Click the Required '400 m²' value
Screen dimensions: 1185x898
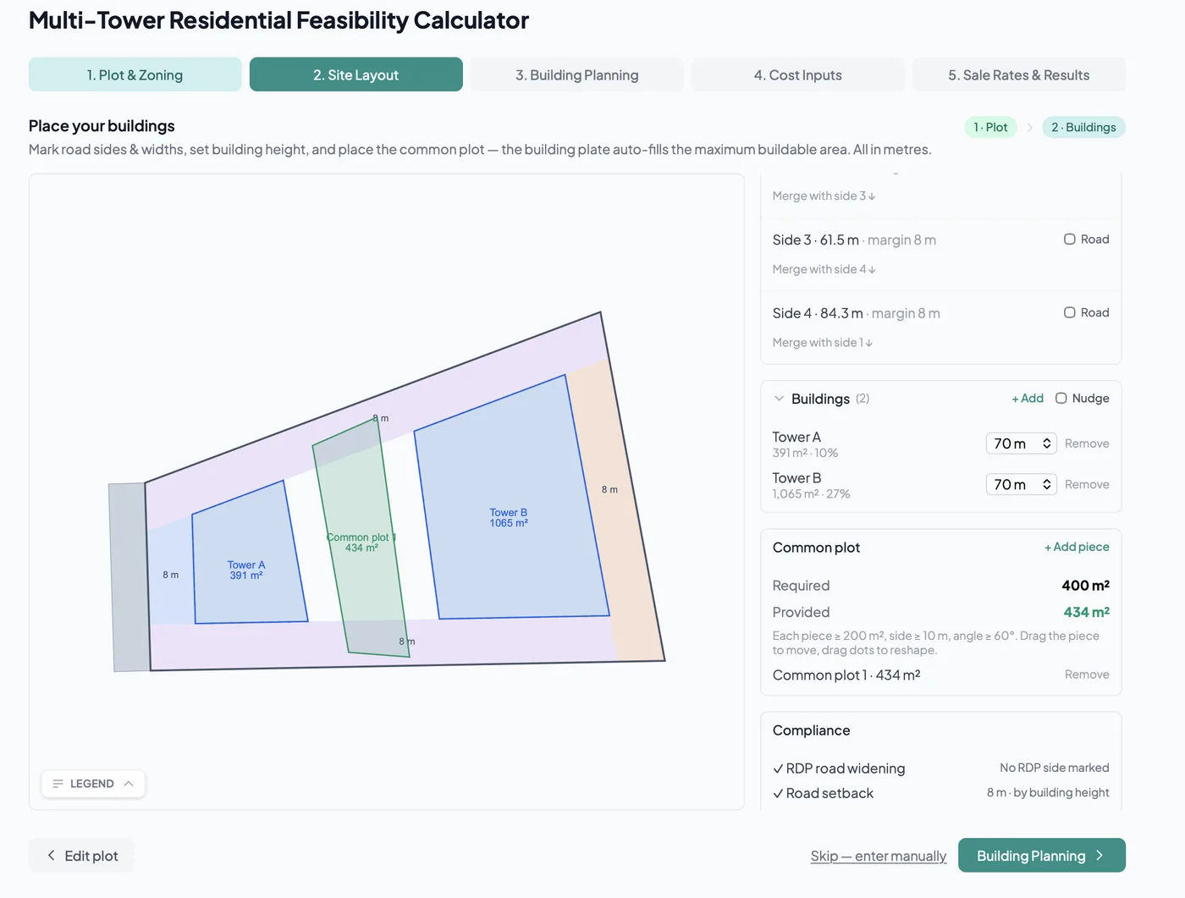point(1085,586)
